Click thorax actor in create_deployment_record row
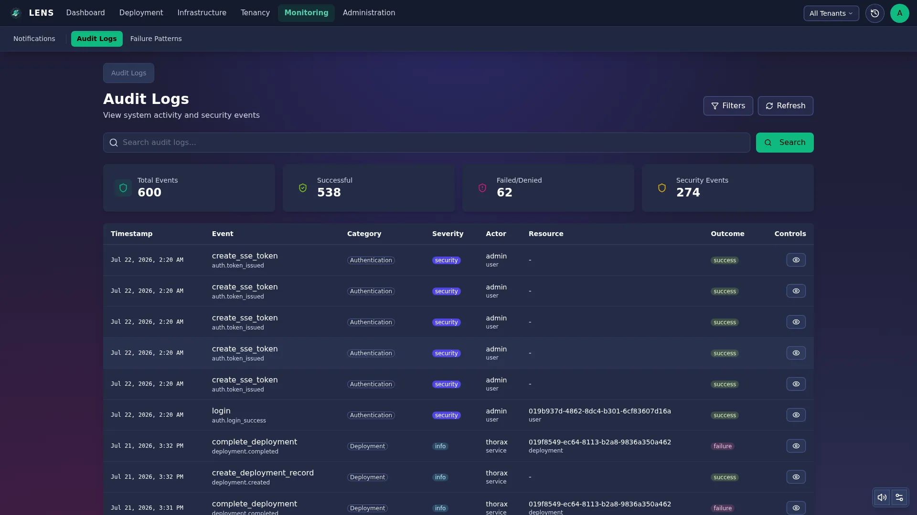The image size is (917, 515). [497, 473]
